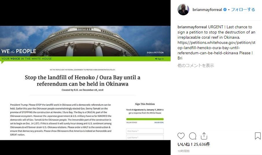Open the petition screenshot image
262x155 pixels.
[x=85, y=83]
